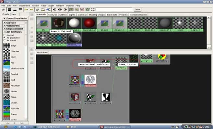Choose the Fractal texture icon
Image resolution: width=213 pixels, height=129 pixels.
(x=6, y=74)
